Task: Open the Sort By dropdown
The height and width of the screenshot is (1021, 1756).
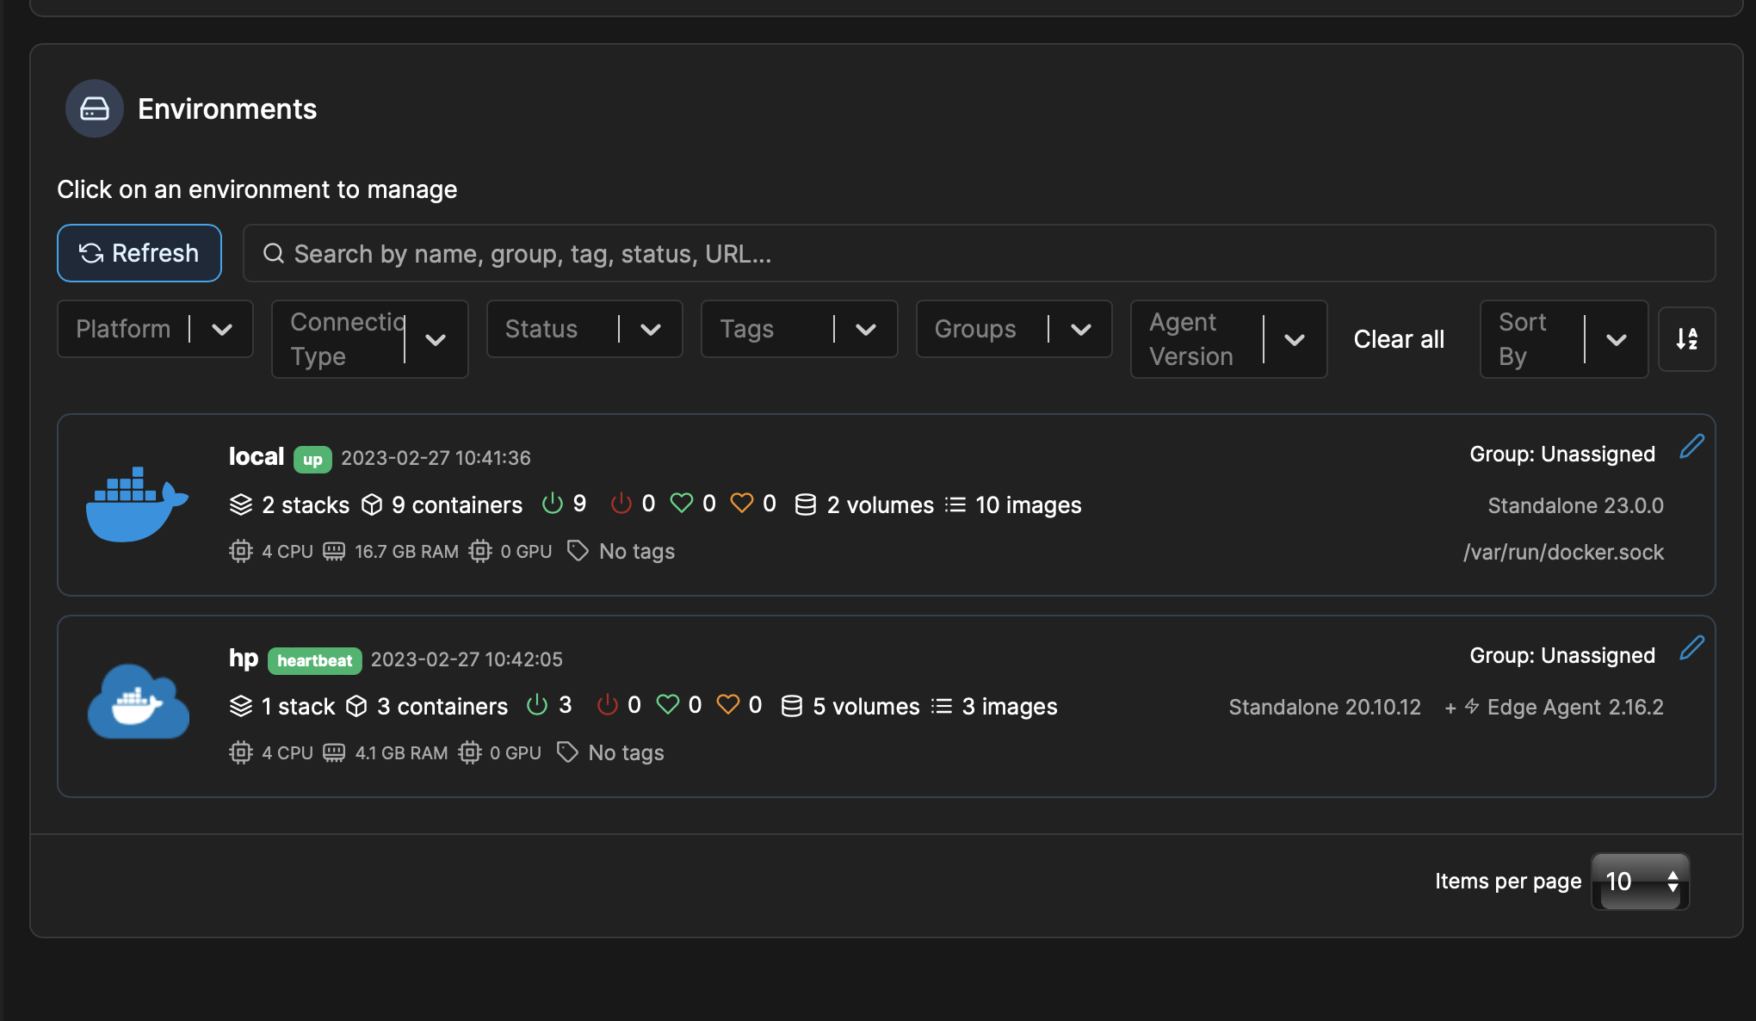Action: 1564,339
